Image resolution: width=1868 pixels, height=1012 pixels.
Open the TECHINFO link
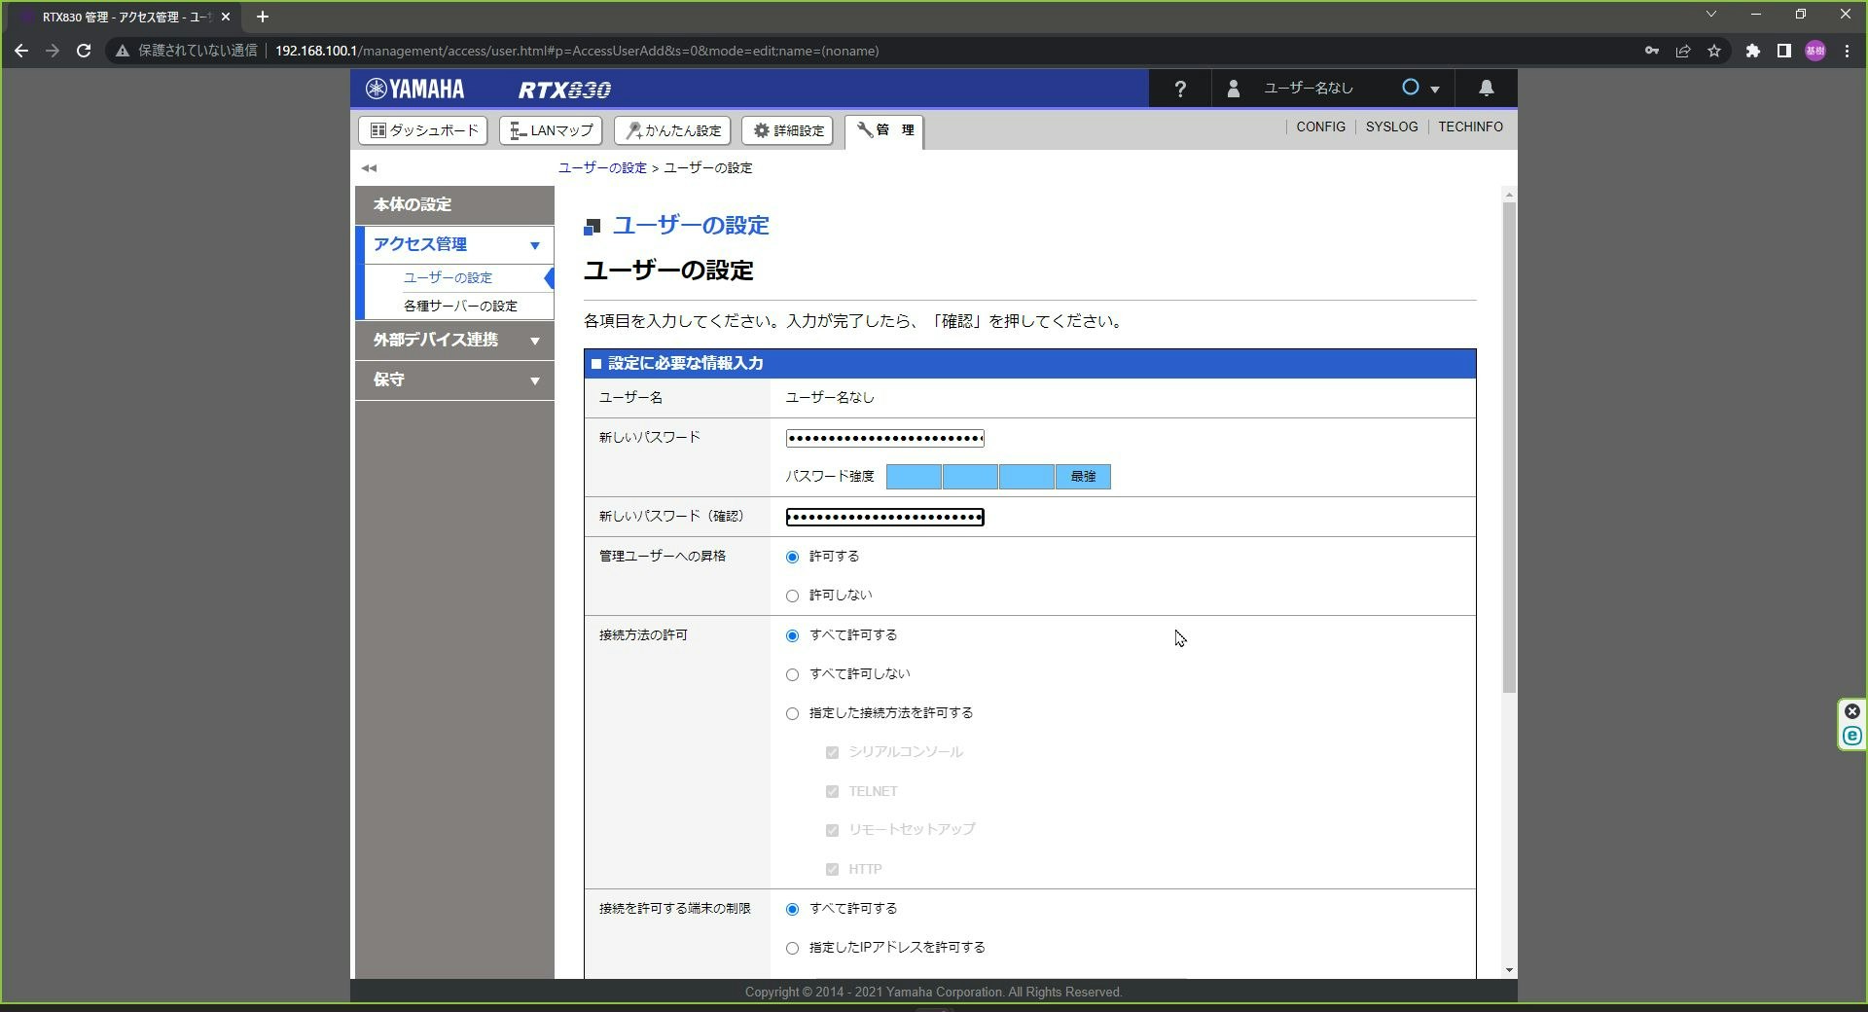pyautogui.click(x=1470, y=127)
